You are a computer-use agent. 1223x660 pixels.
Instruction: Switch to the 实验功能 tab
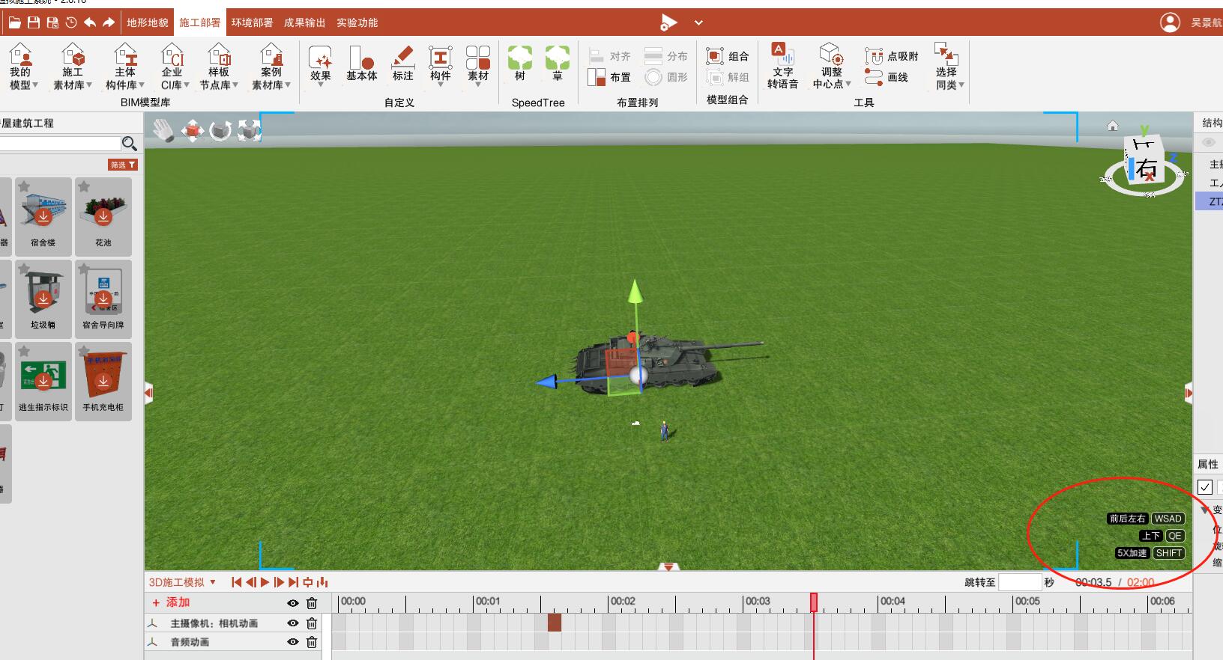[357, 22]
